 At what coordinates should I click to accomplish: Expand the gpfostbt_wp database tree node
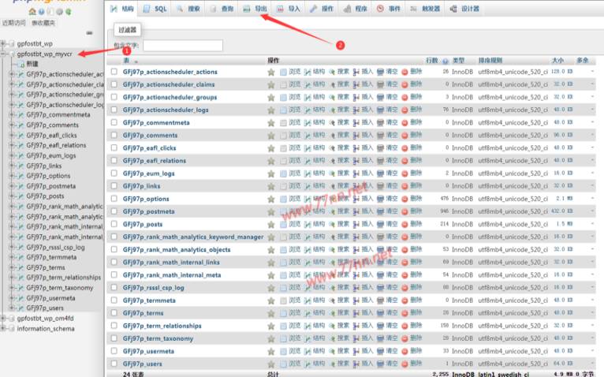click(5, 43)
